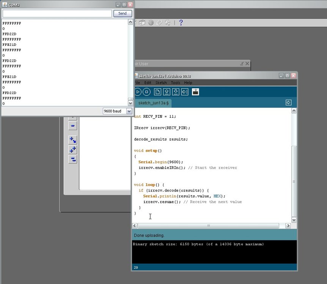Open the Serial Monitor icon in Arduino toolbar
This screenshot has height=284, width=327.
195,92
